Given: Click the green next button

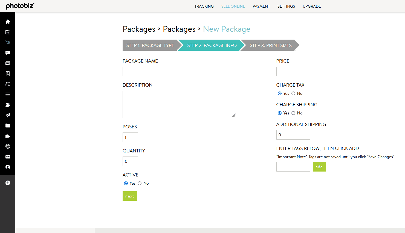Looking at the screenshot, I should (x=130, y=196).
